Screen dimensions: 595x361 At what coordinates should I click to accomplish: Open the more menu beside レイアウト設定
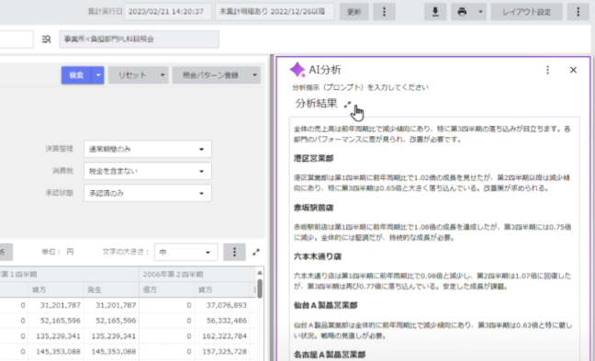tap(578, 12)
